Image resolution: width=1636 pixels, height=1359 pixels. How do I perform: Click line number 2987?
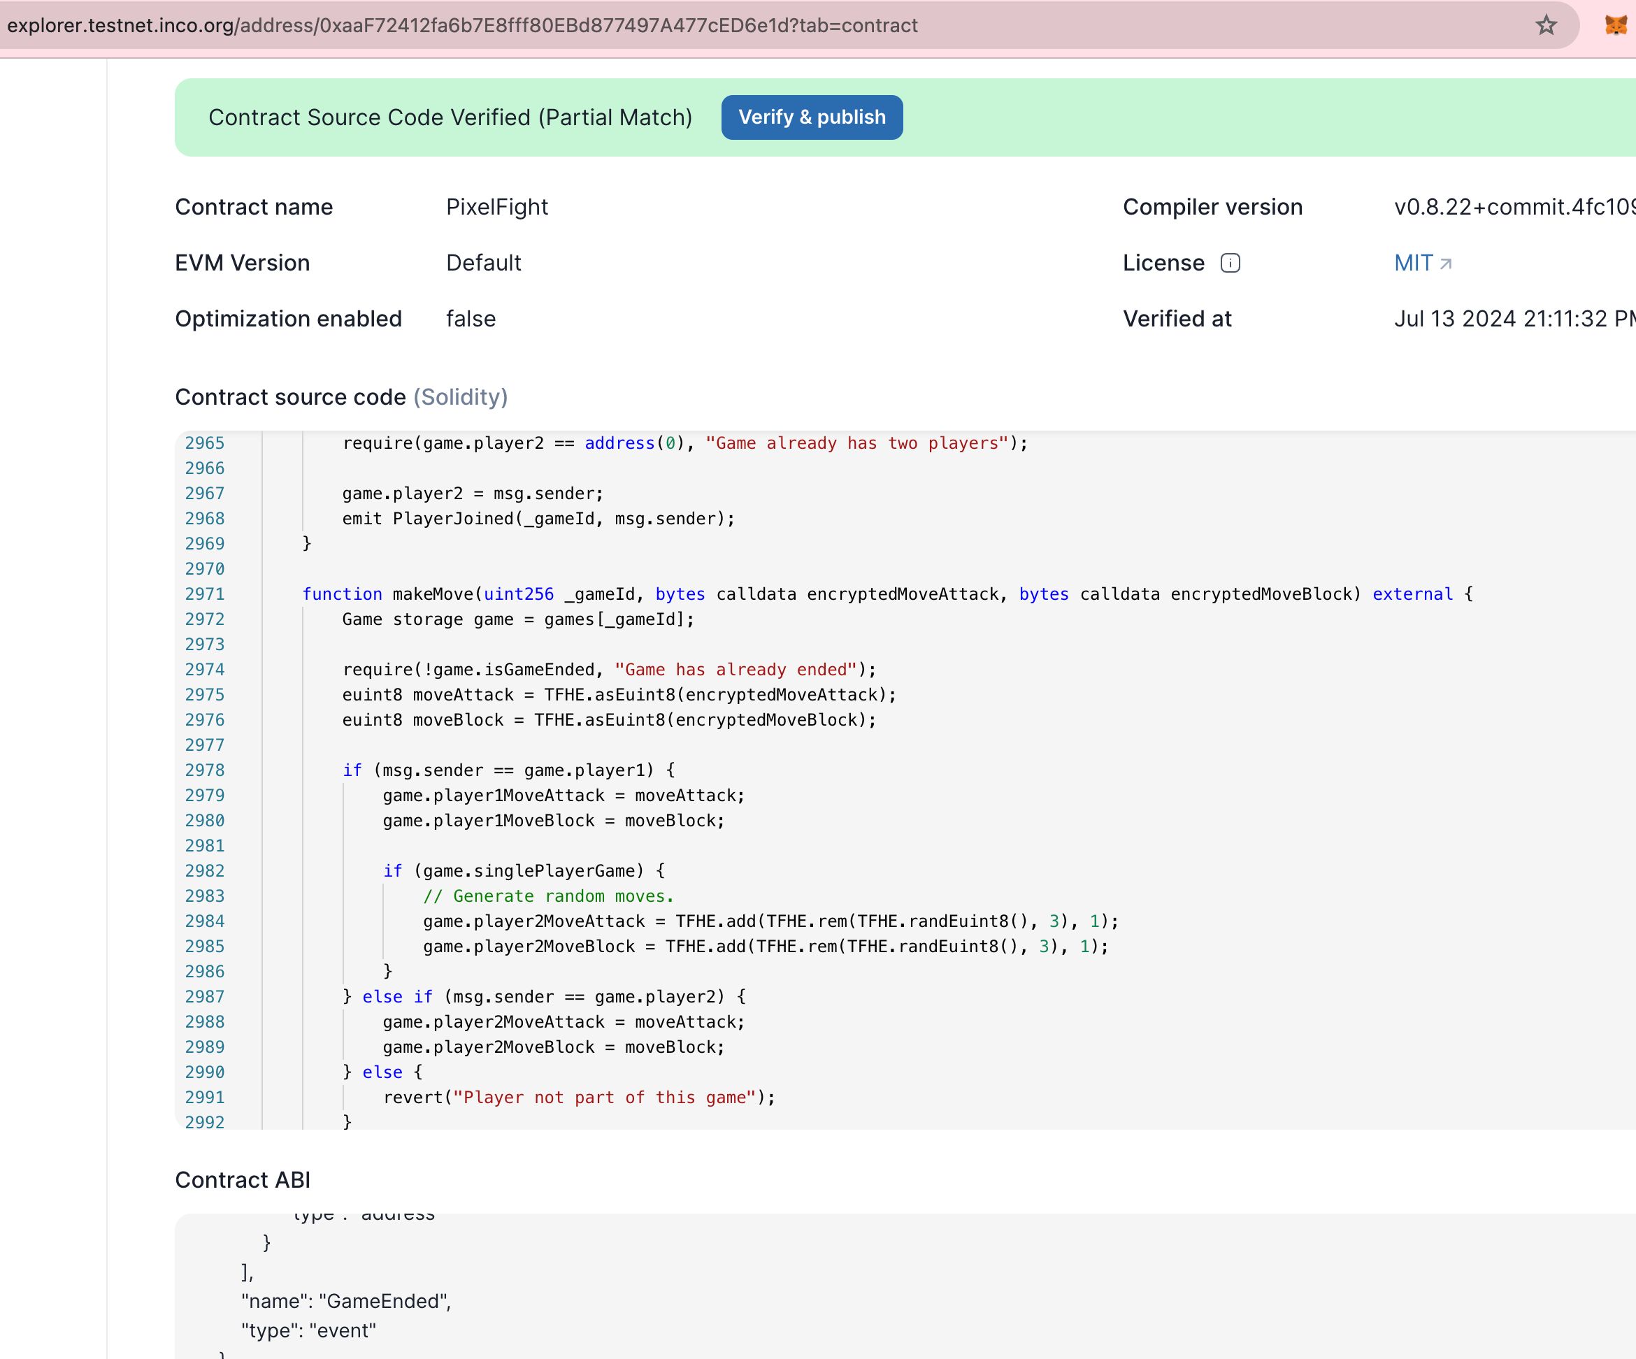click(205, 997)
